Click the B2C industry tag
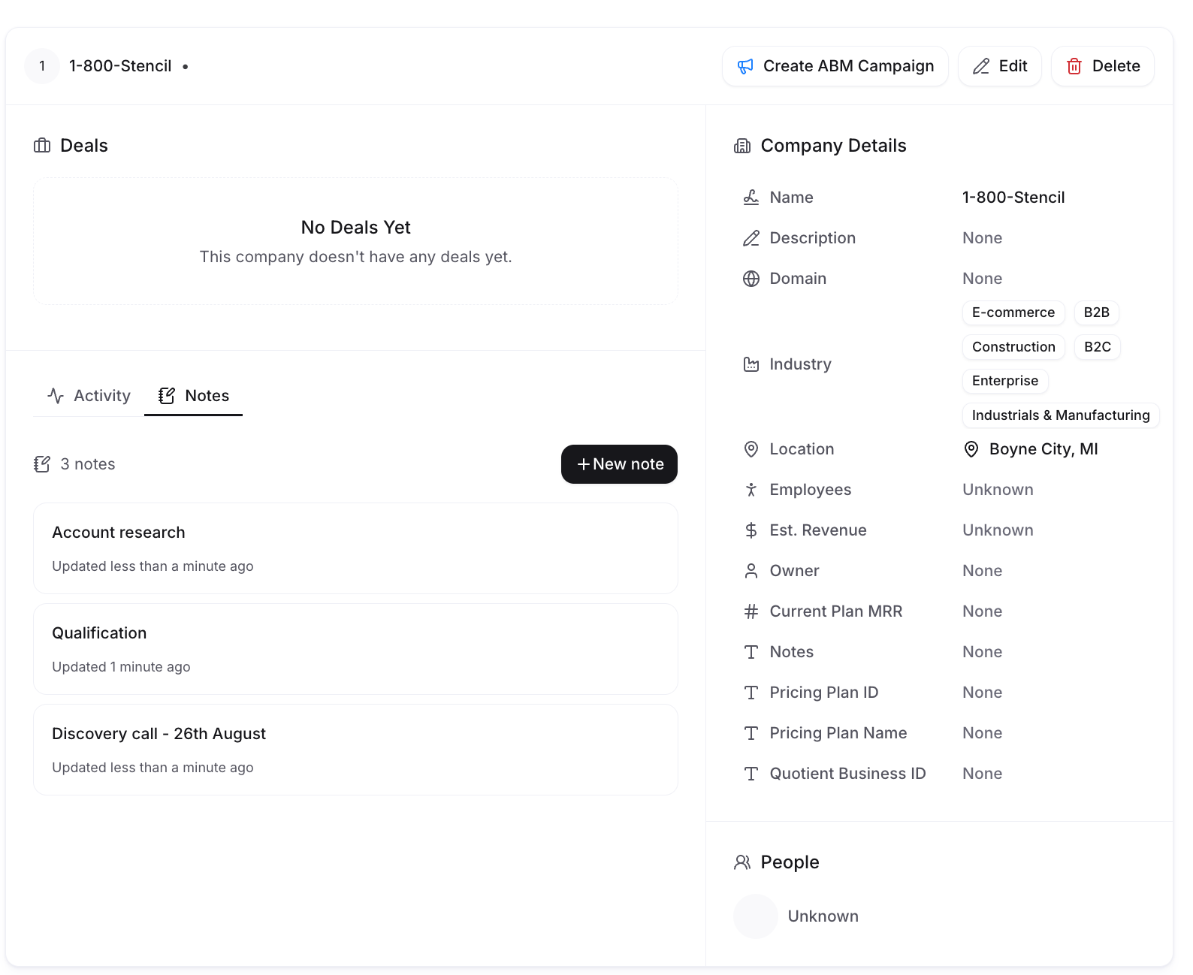This screenshot has width=1193, height=975. tap(1098, 347)
